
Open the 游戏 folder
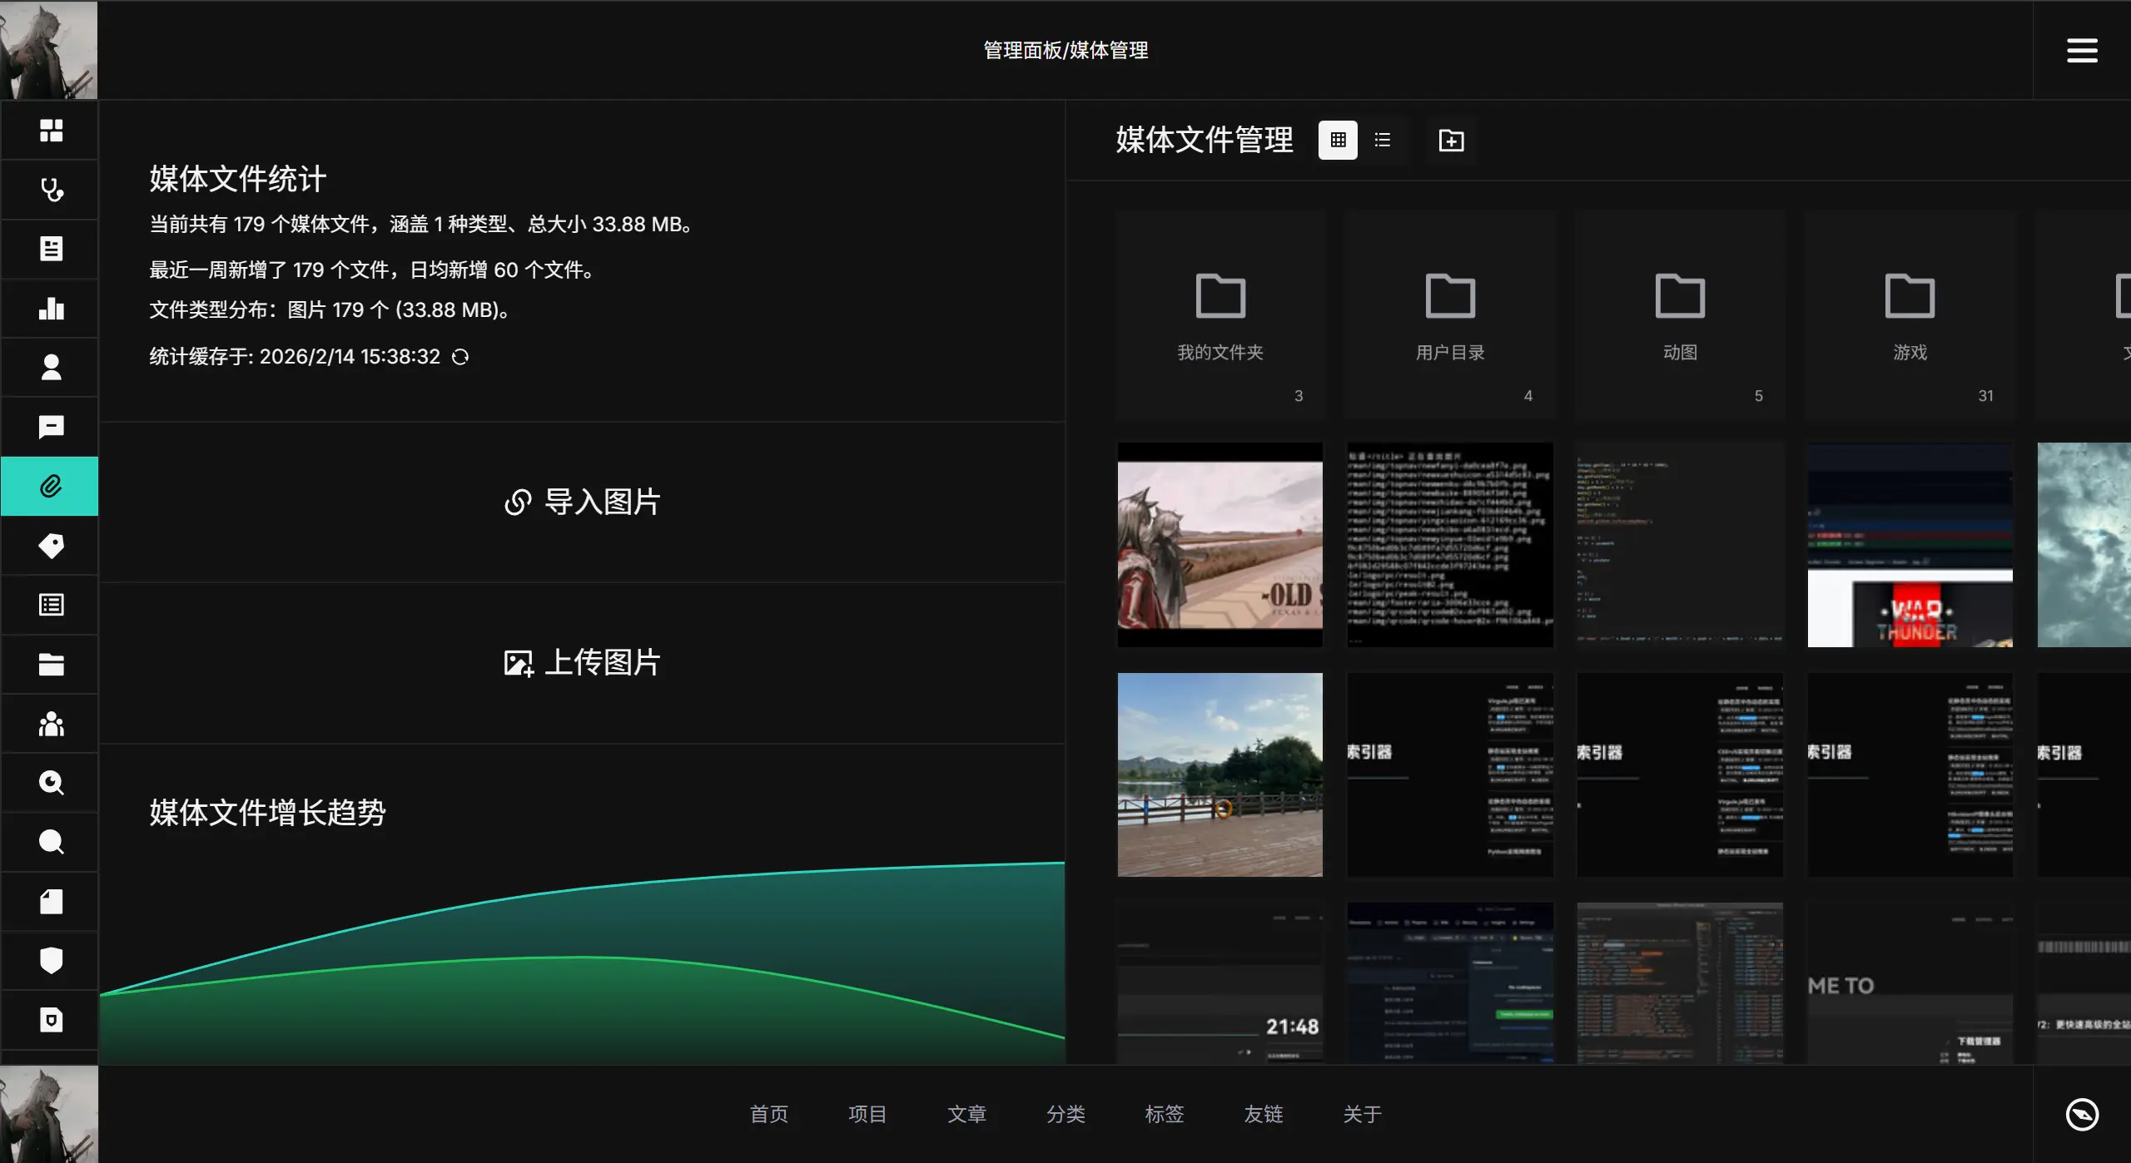(1910, 316)
